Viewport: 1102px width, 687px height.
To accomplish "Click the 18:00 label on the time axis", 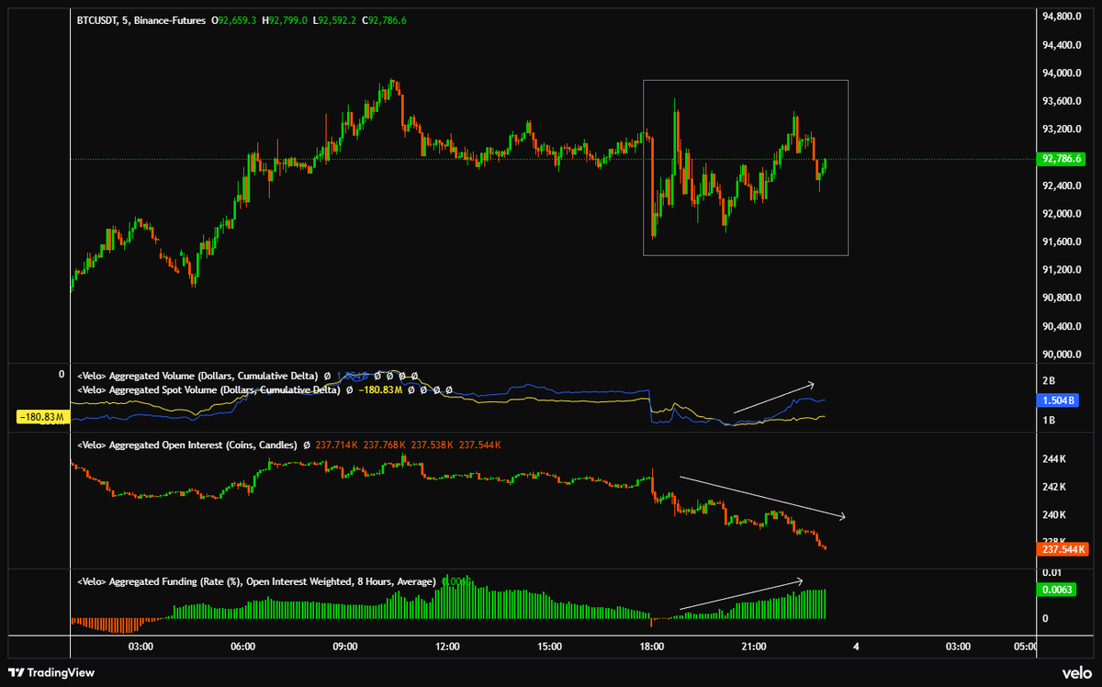I will (x=654, y=647).
